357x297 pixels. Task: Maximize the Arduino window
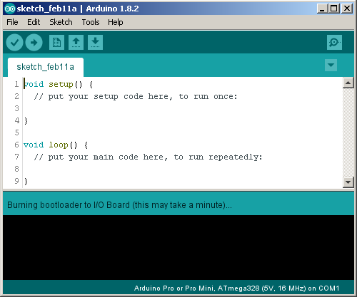[334, 9]
